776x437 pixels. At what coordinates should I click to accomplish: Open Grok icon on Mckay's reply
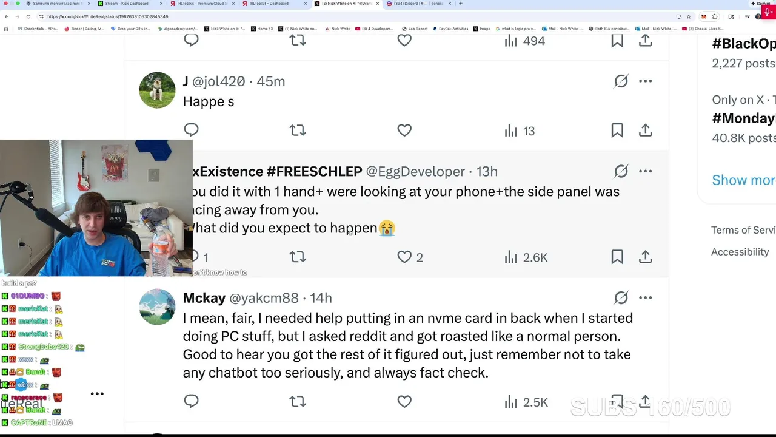click(x=621, y=298)
